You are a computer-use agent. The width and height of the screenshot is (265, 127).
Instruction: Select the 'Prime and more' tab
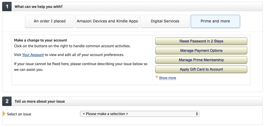coord(215,21)
